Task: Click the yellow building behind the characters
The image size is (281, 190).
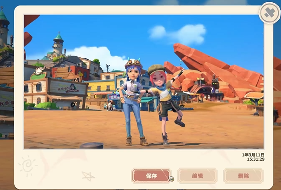Action: pyautogui.click(x=101, y=87)
